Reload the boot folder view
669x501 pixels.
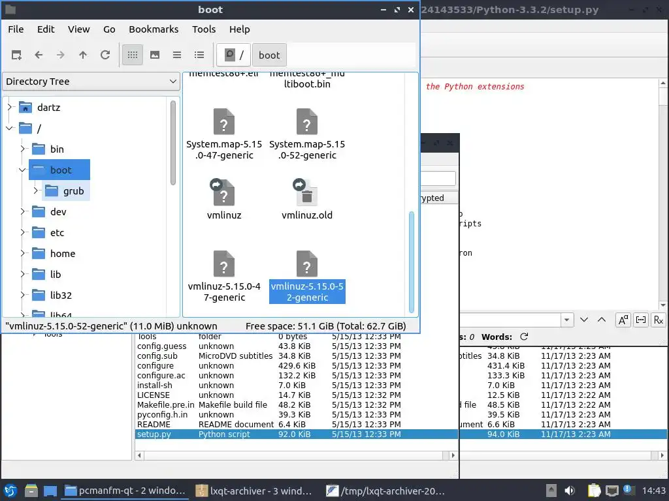pos(105,55)
